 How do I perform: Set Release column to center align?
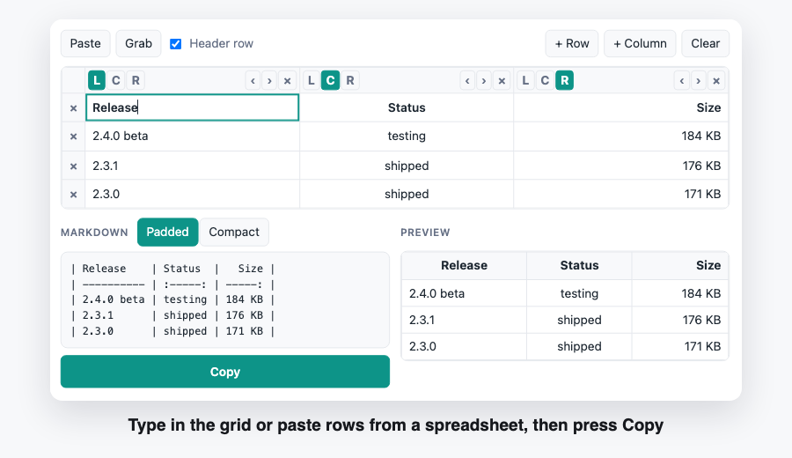coord(116,80)
